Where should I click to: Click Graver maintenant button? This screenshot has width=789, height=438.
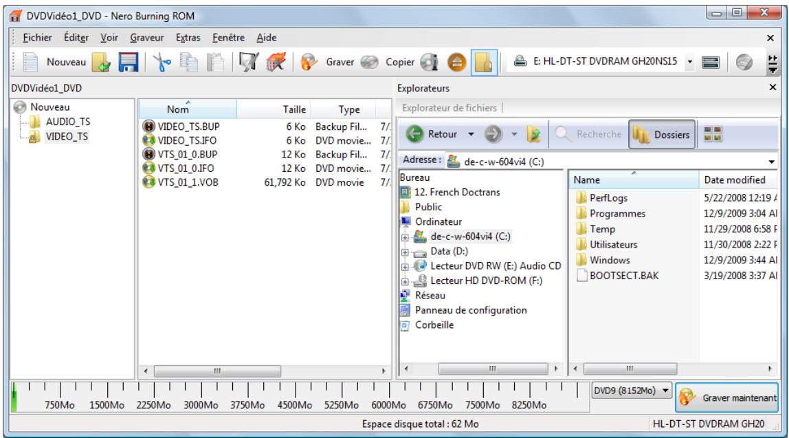[727, 397]
